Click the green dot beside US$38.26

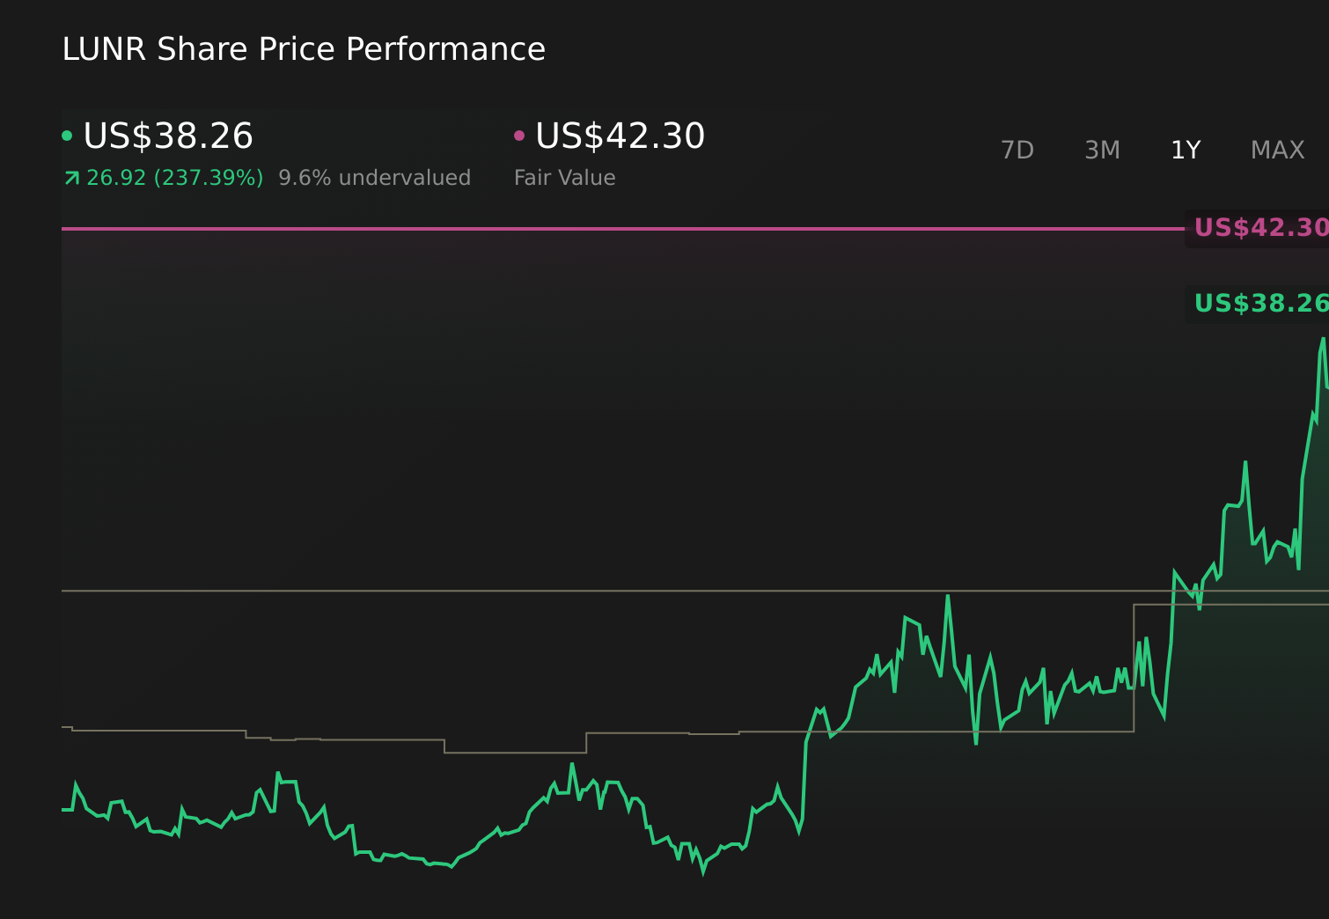click(67, 136)
